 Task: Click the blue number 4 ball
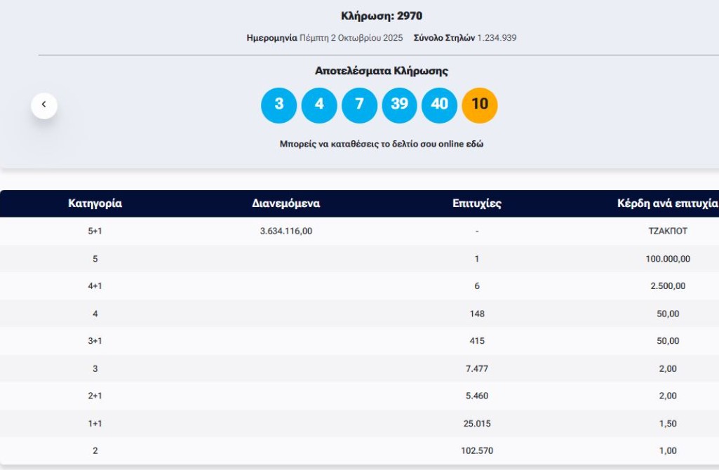pyautogui.click(x=319, y=105)
